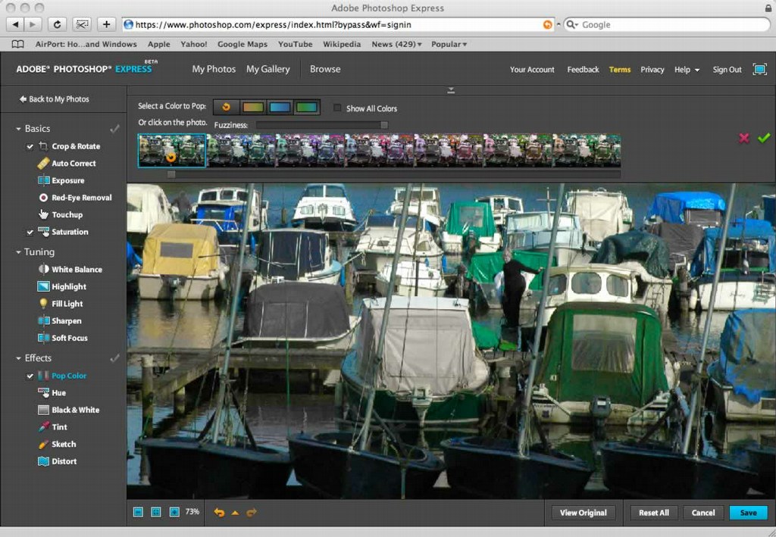Image resolution: width=776 pixels, height=537 pixels.
Task: Click the View Original button
Action: (x=583, y=513)
